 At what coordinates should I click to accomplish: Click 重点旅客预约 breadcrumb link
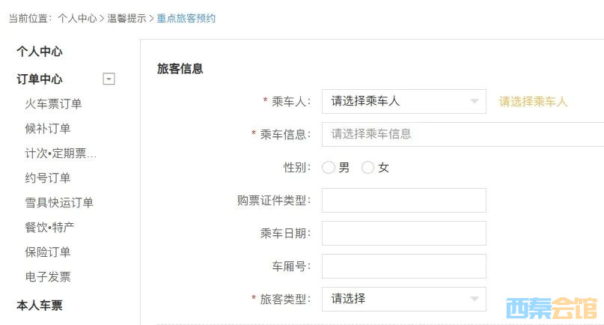point(186,18)
